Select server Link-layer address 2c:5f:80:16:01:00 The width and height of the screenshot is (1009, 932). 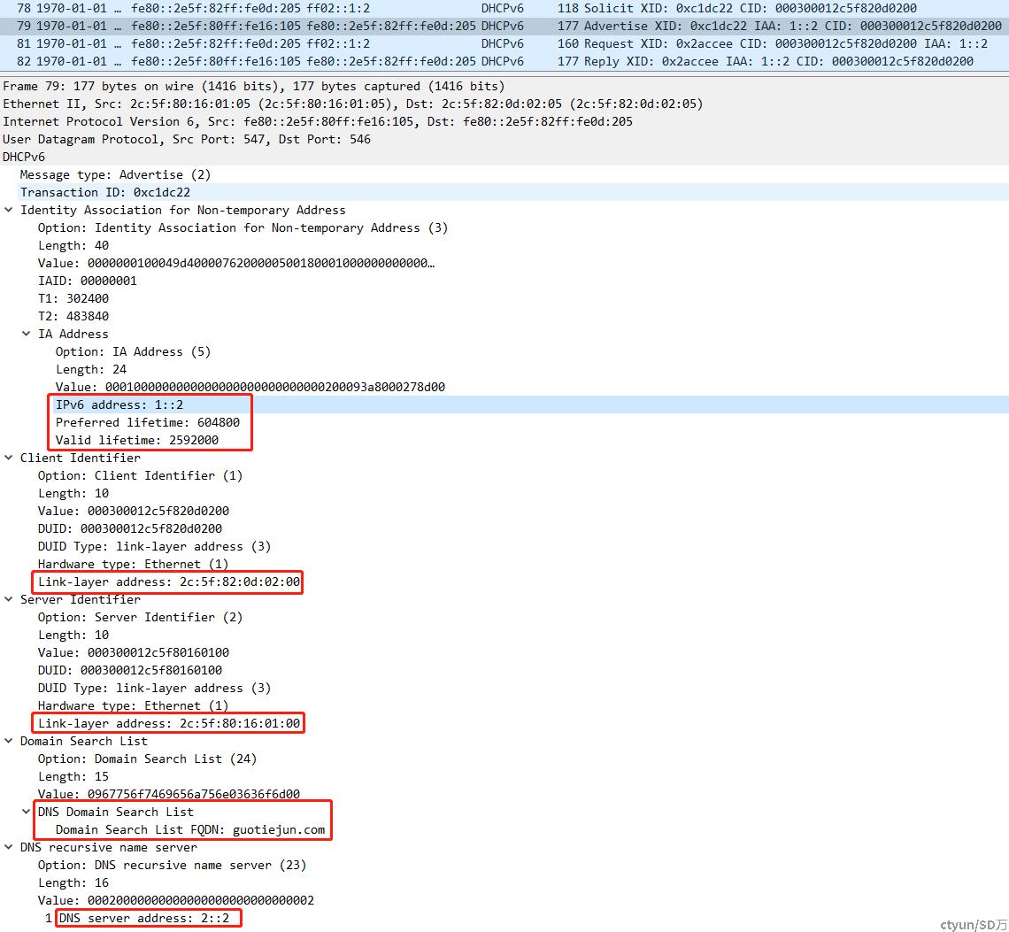168,723
